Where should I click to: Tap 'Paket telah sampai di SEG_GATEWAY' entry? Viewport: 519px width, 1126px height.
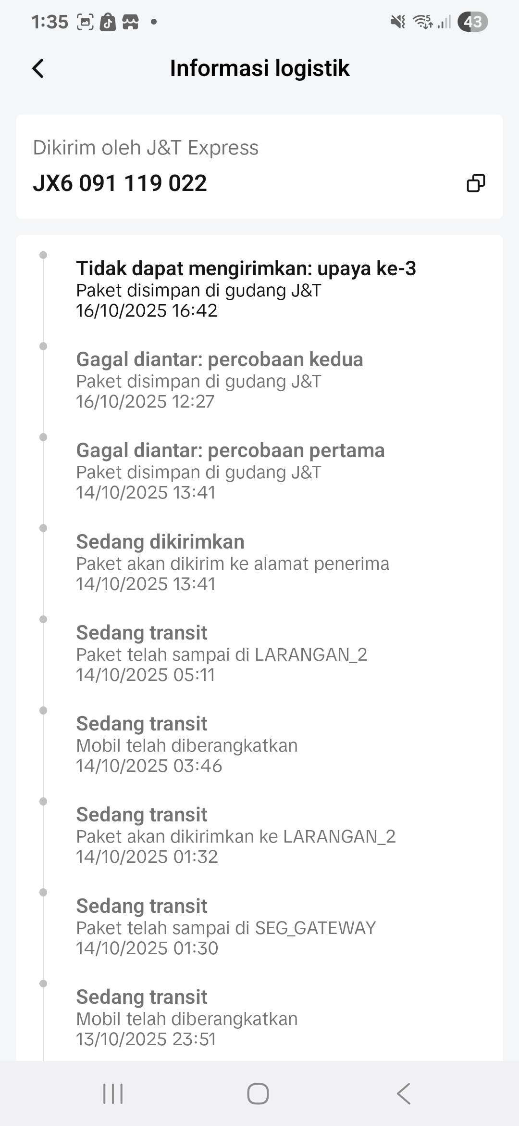pos(226,928)
